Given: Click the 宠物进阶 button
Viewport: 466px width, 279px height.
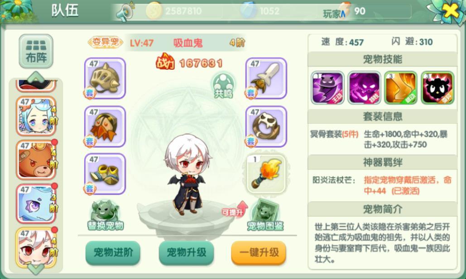Looking at the screenshot, I should 113,253.
